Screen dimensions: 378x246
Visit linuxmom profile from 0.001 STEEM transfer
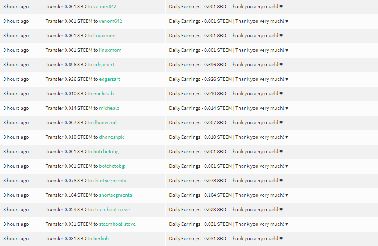tap(110, 50)
